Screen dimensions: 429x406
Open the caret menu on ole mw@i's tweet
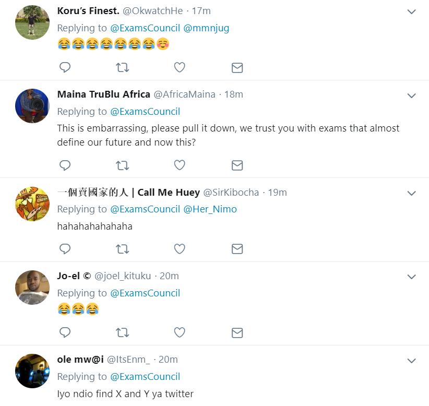(411, 360)
